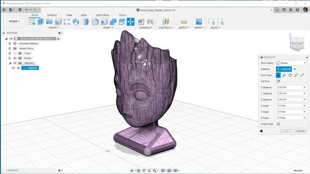Viewport: 310px width, 174px height.
Task: Toggle visibility of the Origin folder
Action: (x=15, y=53)
